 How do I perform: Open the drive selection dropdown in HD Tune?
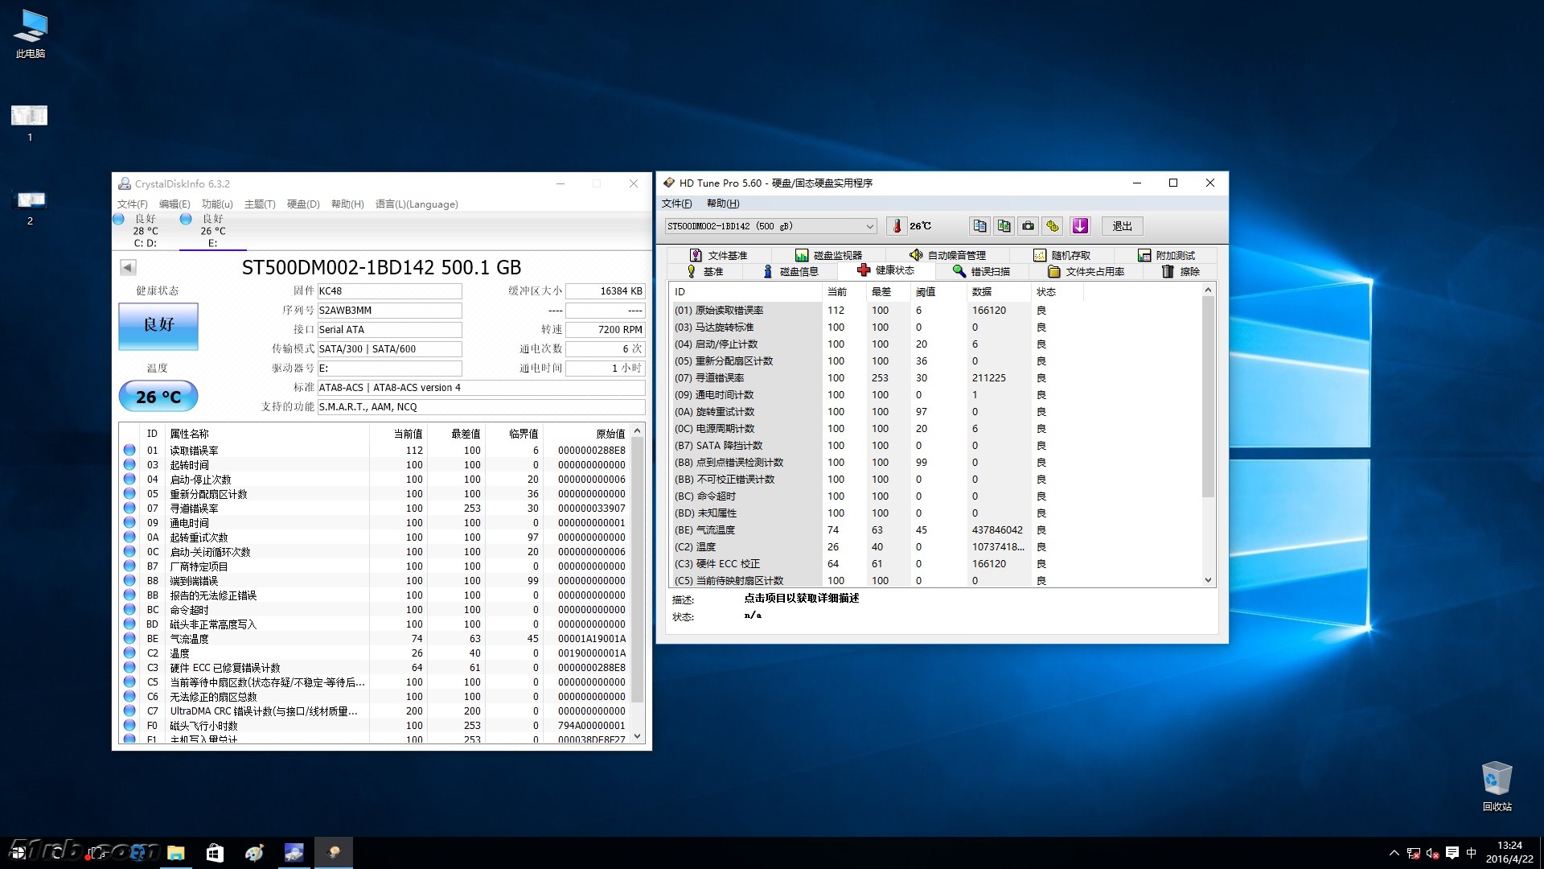point(869,226)
